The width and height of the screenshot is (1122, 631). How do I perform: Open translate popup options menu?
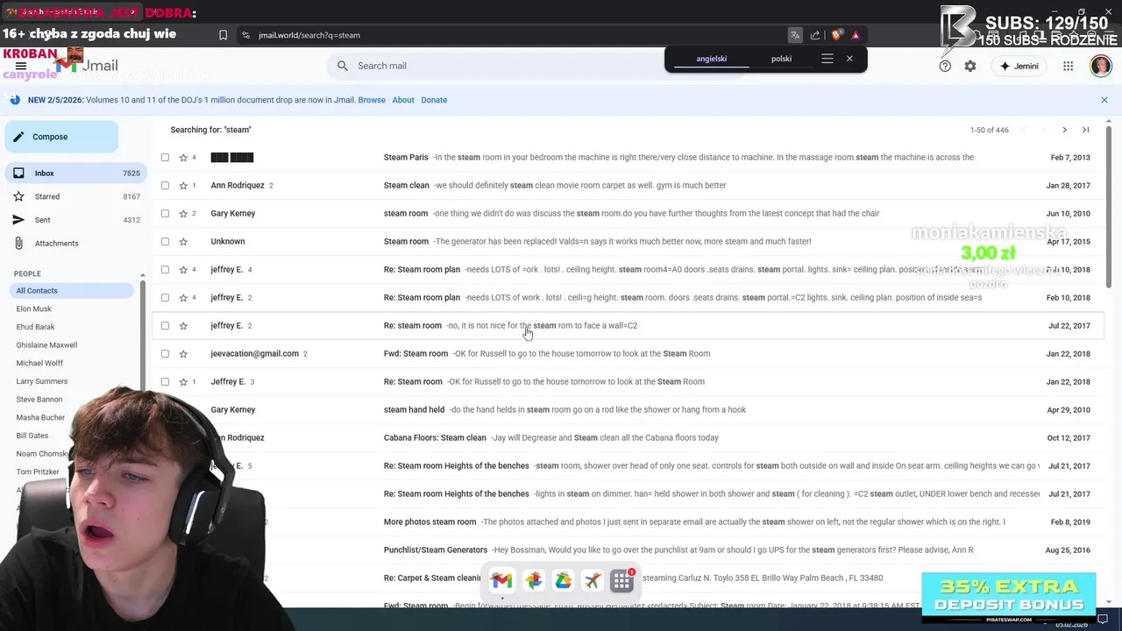coord(827,59)
